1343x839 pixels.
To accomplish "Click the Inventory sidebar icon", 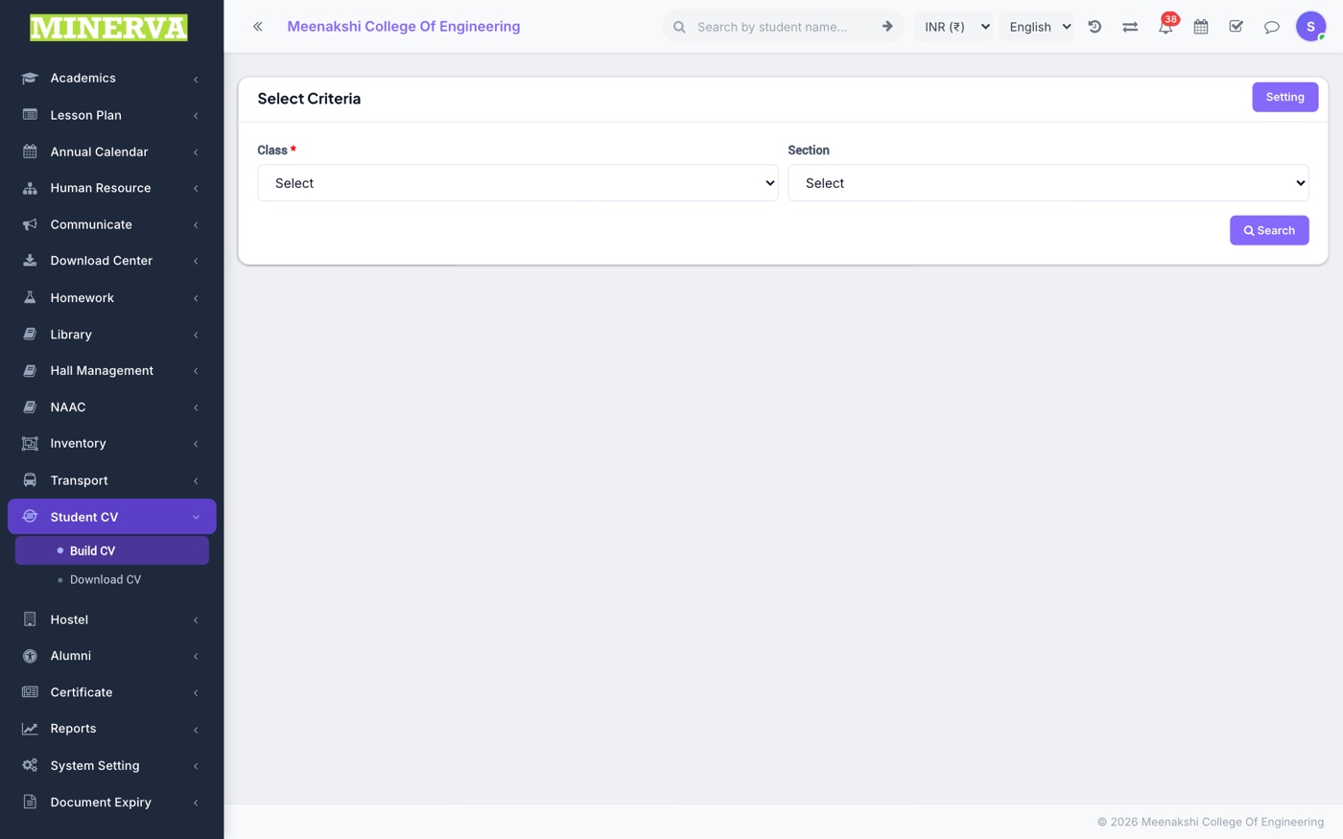I will coord(30,443).
